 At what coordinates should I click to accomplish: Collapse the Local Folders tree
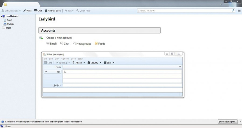pyautogui.click(x=1, y=16)
